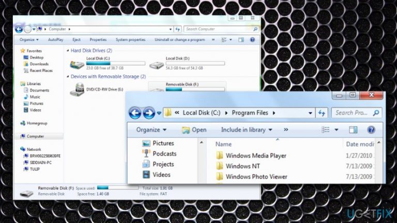Viewport: 397px width, 223px height.
Task: Open Pictures library in Computer window sidebar
Action: (33, 103)
